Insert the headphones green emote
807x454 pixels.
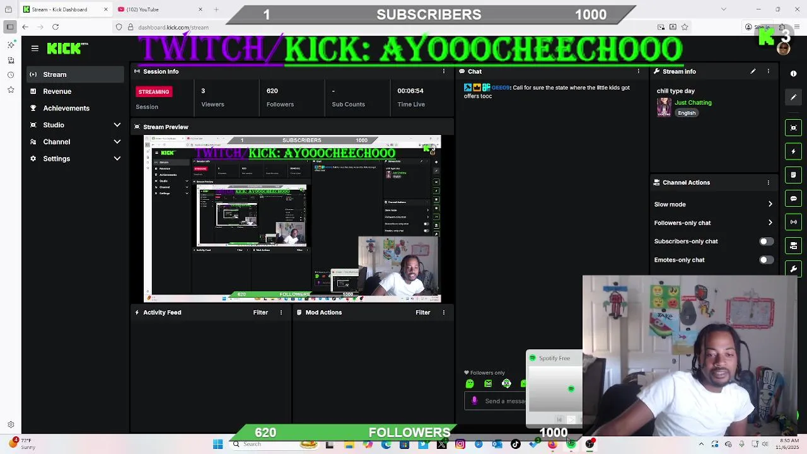[506, 383]
